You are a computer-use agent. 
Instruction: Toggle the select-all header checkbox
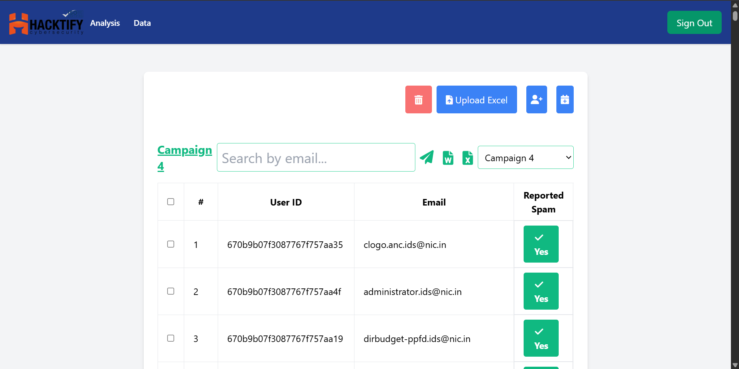171,202
